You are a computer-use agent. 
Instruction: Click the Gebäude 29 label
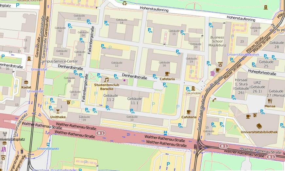pos(209,133)
